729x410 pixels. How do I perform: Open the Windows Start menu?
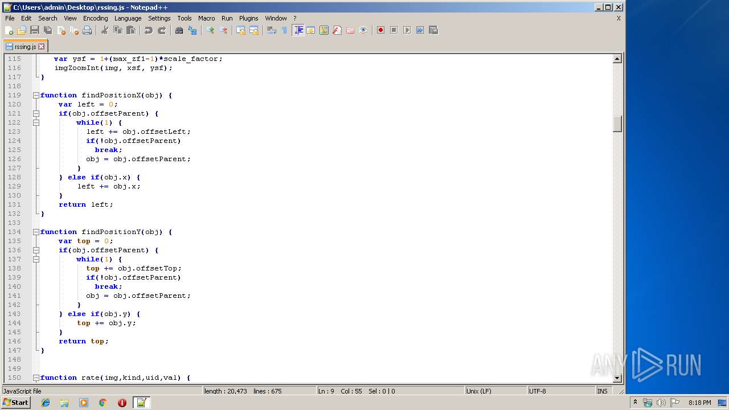coord(15,403)
